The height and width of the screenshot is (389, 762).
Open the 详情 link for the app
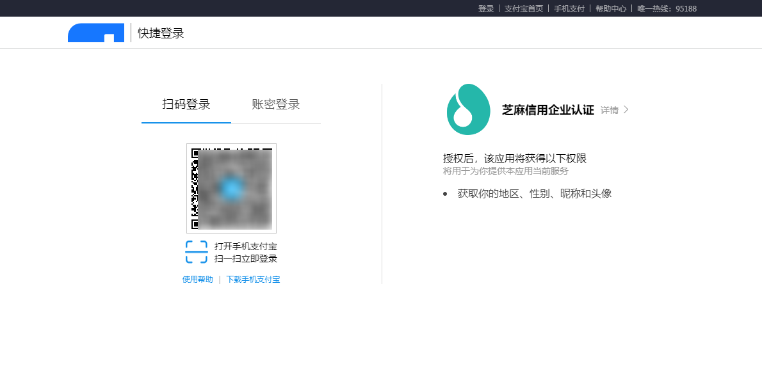(x=610, y=110)
